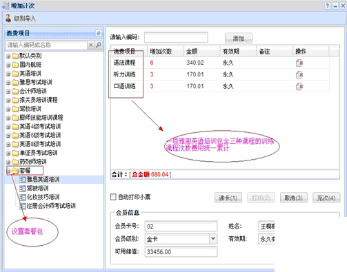
Task: Click the 读卡(1) button
Action: (228, 198)
